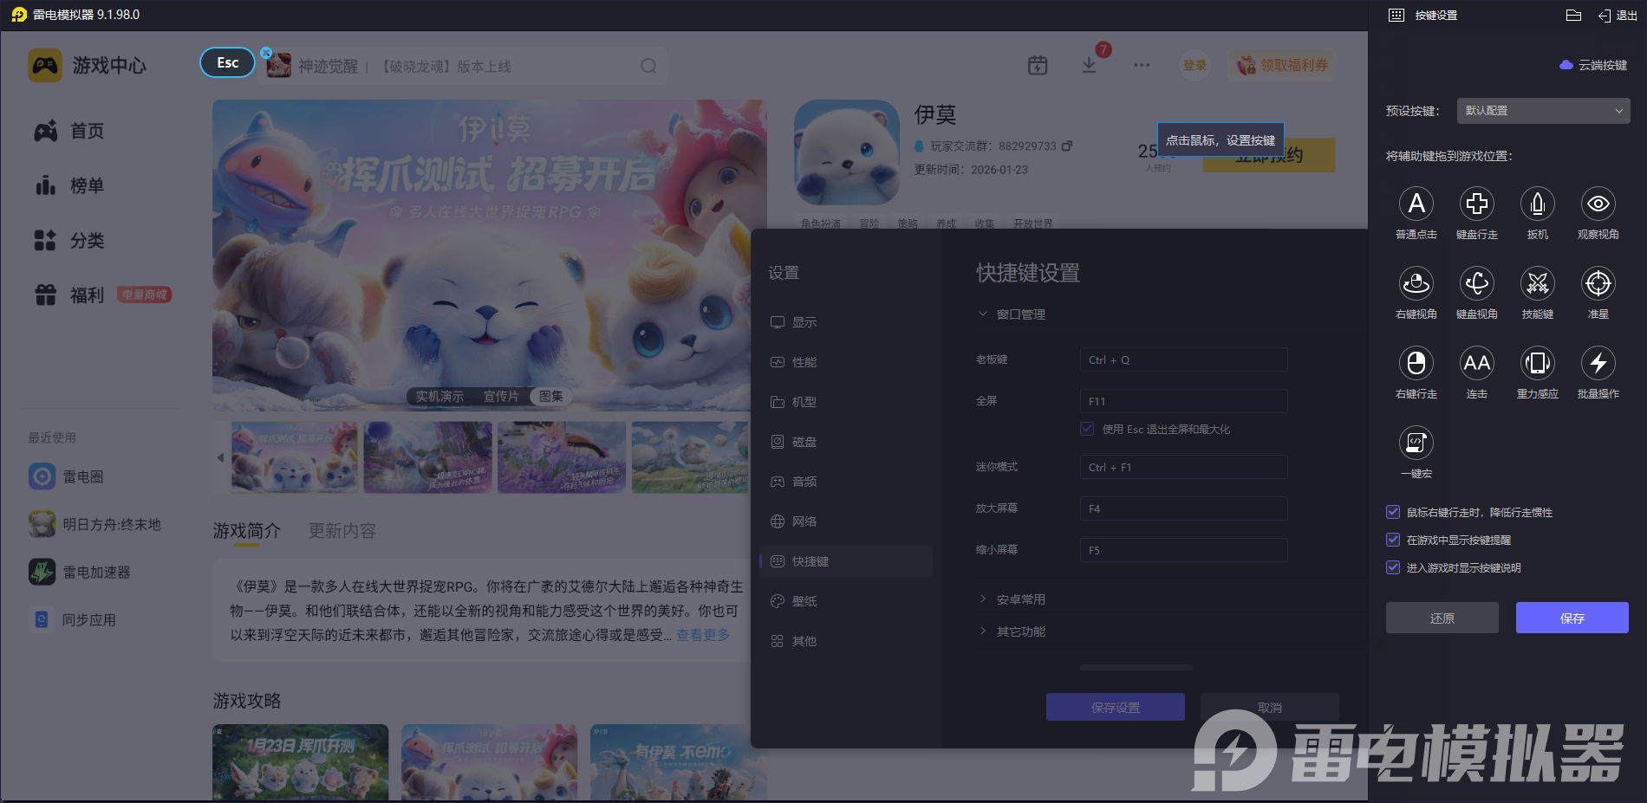The height and width of the screenshot is (803, 1647).
Task: Open 云端按键 cloud key configs
Action: click(1593, 65)
